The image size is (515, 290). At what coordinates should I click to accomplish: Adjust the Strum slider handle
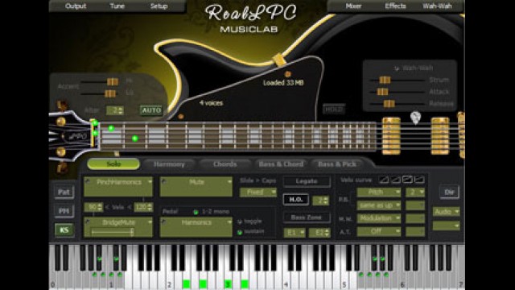385,80
